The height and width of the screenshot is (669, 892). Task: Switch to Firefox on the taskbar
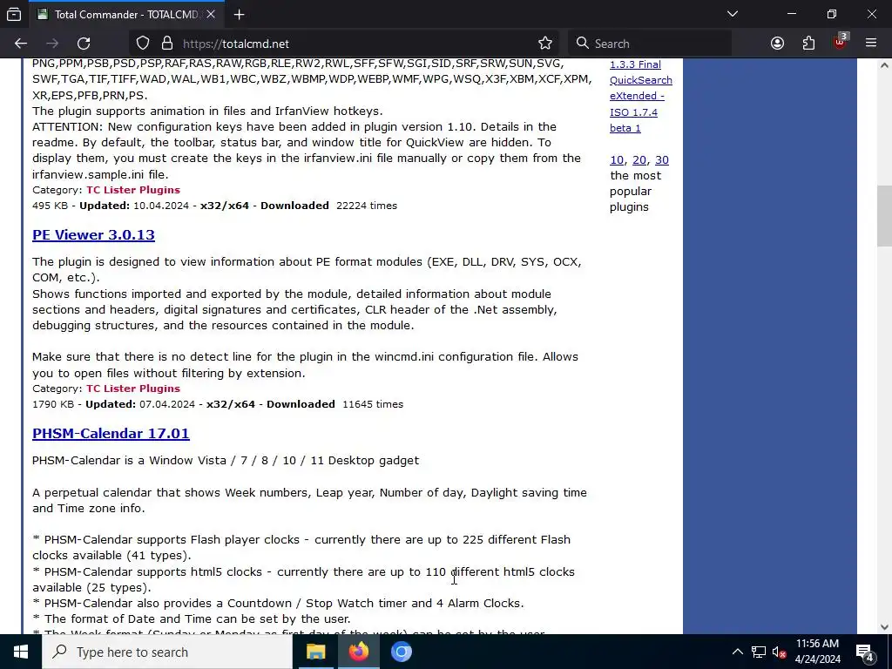tap(358, 652)
